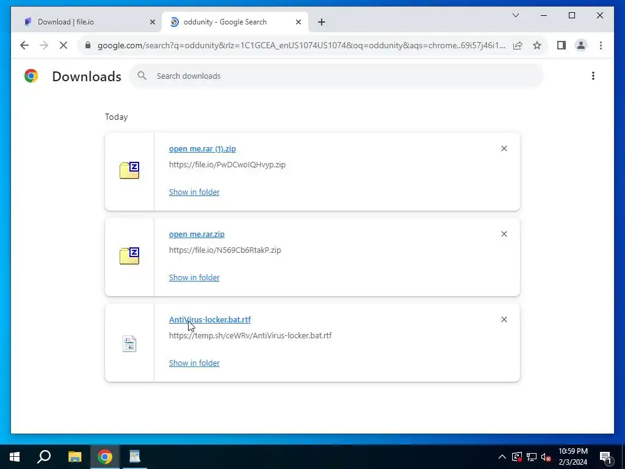This screenshot has height=469, width=625.
Task: Open the file open me.rar.zip
Action: [x=197, y=234]
